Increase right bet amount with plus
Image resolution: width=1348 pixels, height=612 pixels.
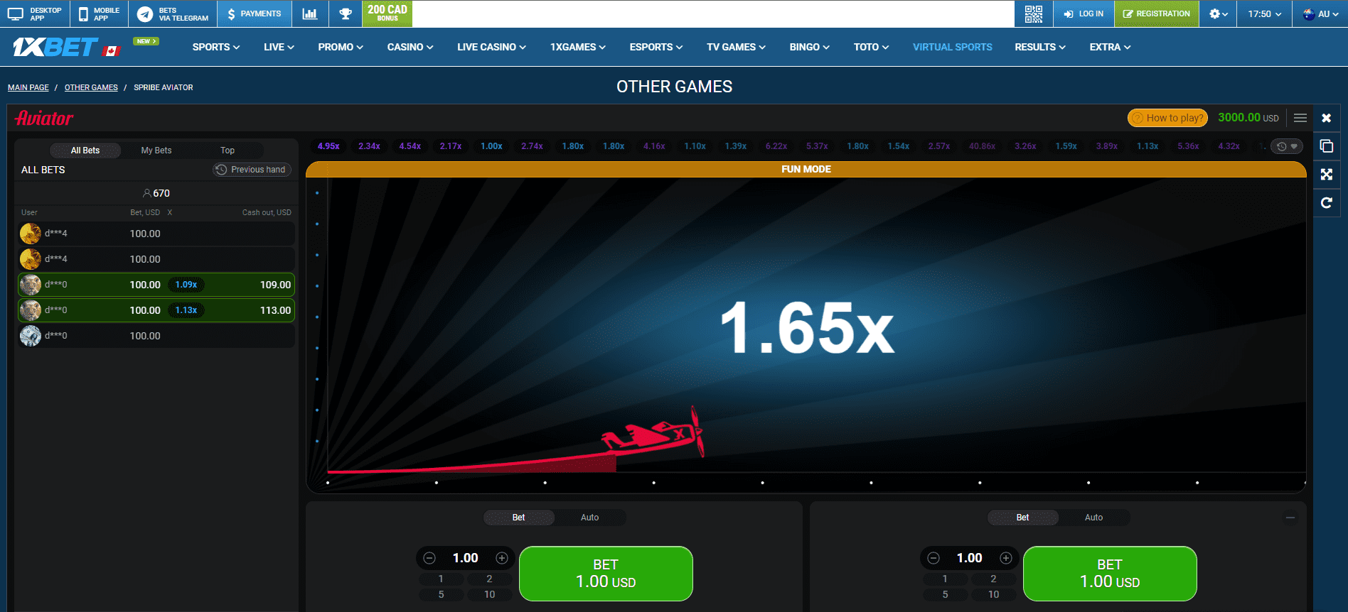pos(1006,558)
